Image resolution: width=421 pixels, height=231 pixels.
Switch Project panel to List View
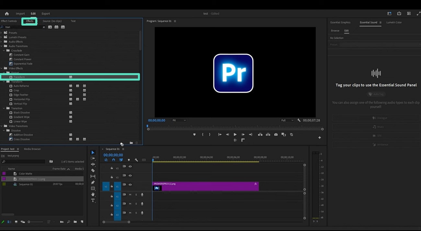(9, 222)
